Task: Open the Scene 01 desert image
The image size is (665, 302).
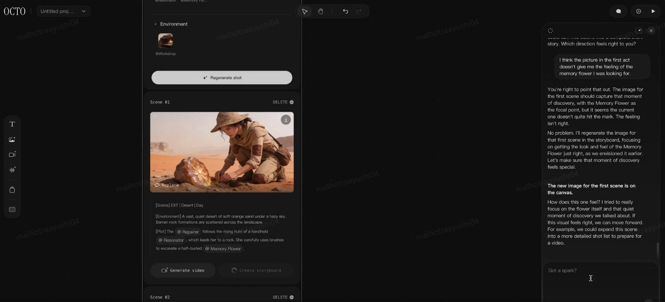Action: pyautogui.click(x=222, y=152)
